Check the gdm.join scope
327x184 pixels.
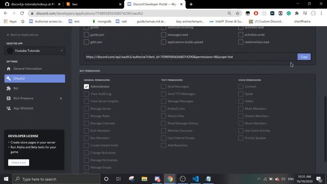click(86, 42)
